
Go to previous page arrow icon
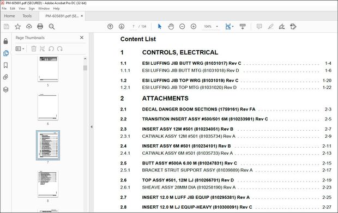point(110,27)
